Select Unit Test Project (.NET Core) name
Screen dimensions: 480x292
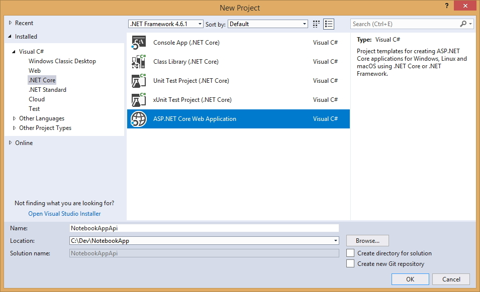tap(191, 81)
